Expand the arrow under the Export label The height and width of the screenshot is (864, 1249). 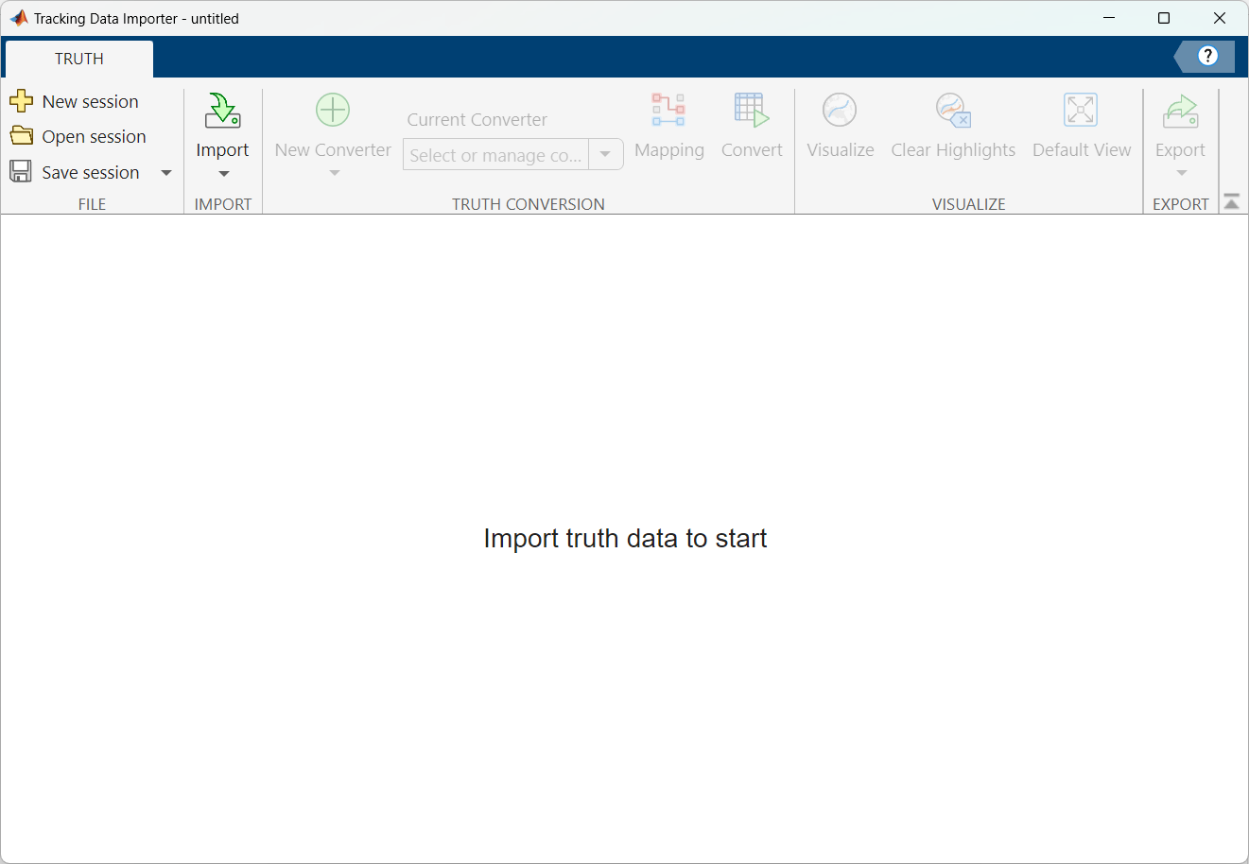tap(1181, 174)
